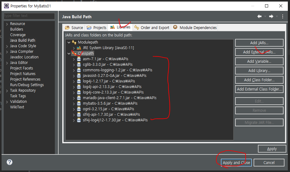The width and height of the screenshot is (290, 172).
Task: Click the jar icon of ognl-3.2.15.jar
Action: point(79,109)
